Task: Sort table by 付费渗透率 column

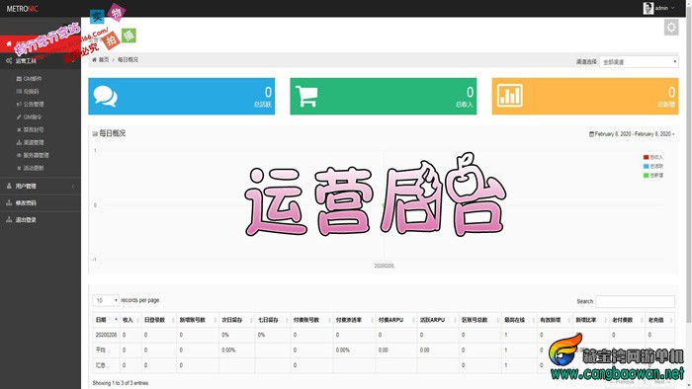Action: coord(354,320)
